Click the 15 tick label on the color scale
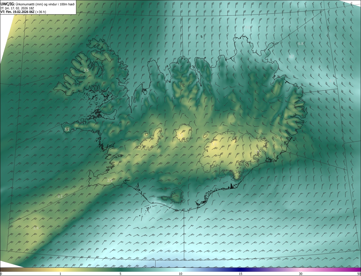The width and height of the screenshot is (361, 276). (x=241, y=274)
